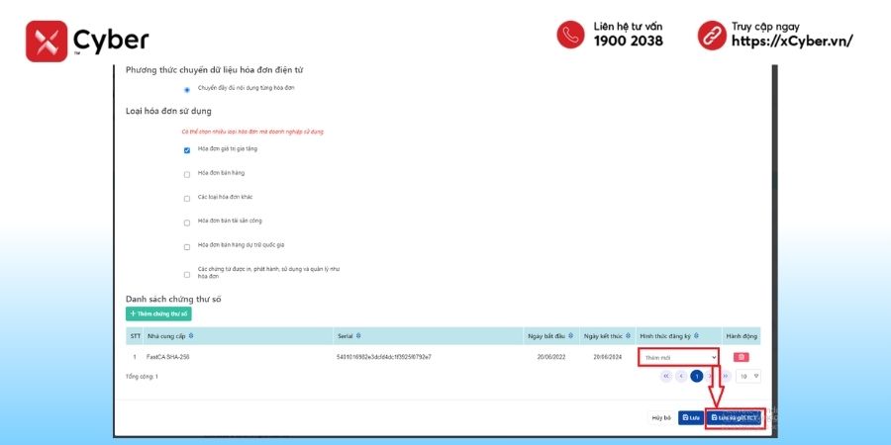Viewport: 891px width, 445px height.
Task: Click the 'Hành động' column header
Action: coord(742,336)
